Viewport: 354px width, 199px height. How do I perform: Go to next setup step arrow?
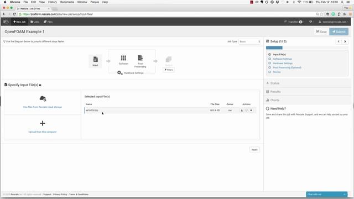tap(345, 41)
